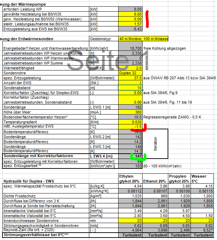Select L EWS 4 result 147
Viewport: 217px width, 240px height.
[x=131, y=156]
